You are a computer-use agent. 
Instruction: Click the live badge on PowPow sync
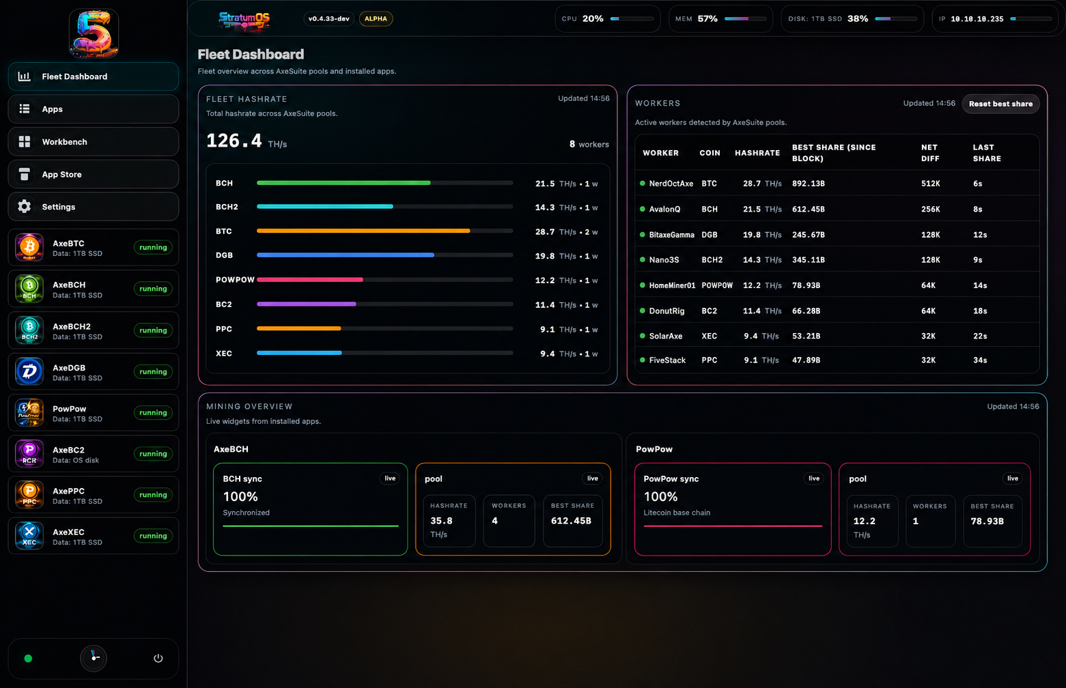(814, 478)
